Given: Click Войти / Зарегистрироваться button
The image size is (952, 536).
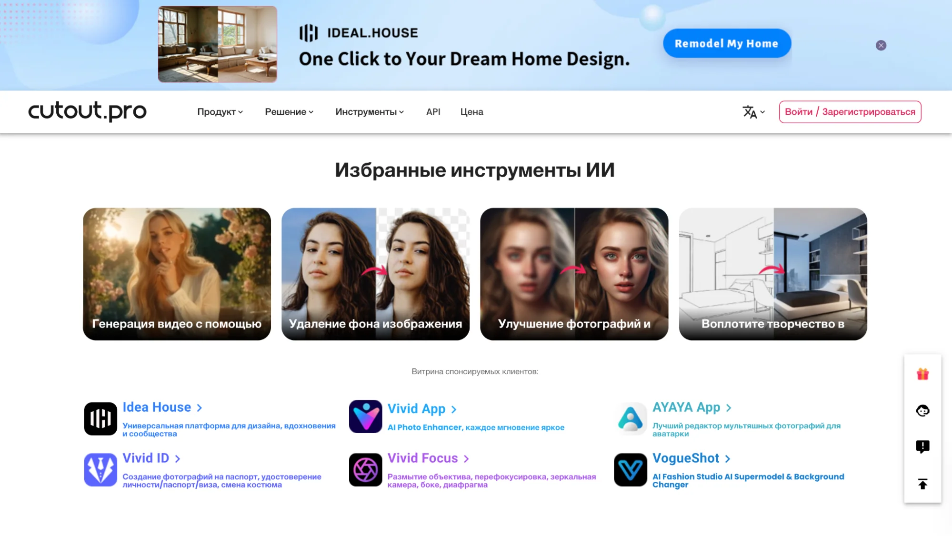Looking at the screenshot, I should (x=850, y=112).
